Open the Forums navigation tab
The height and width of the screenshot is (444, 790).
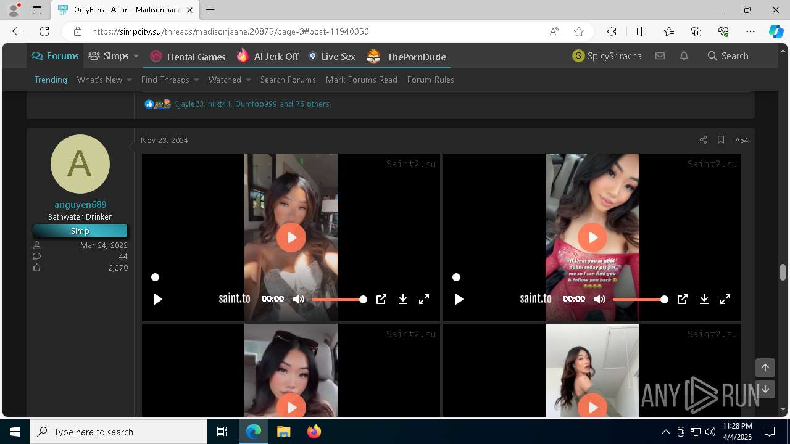pos(56,56)
